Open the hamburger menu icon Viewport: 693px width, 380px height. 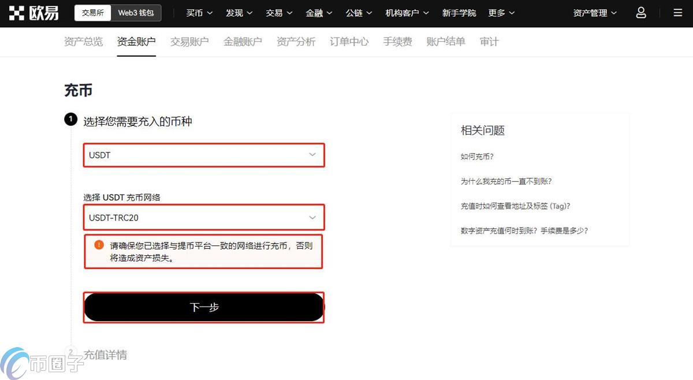point(677,13)
